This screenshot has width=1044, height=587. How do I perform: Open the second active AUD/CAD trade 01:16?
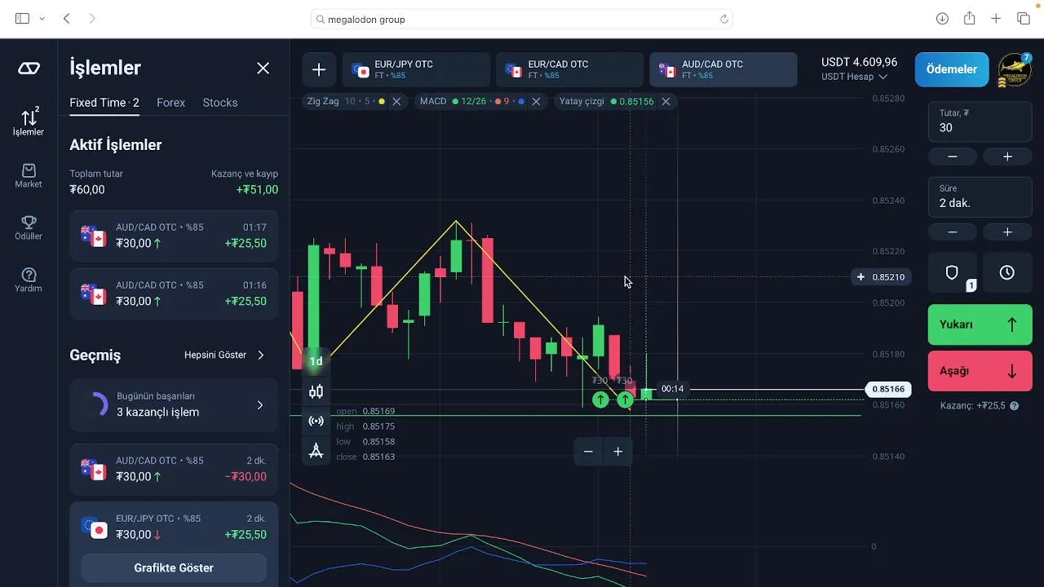point(174,293)
